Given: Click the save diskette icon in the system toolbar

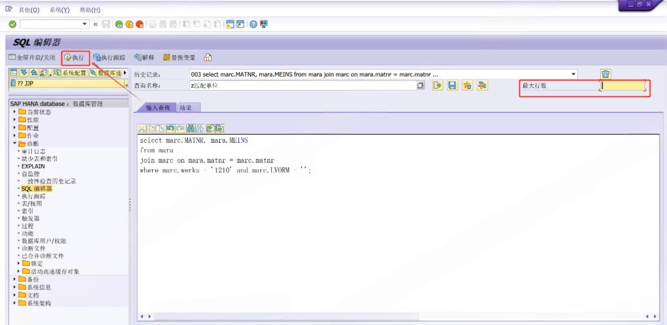Looking at the screenshot, I should (x=106, y=24).
